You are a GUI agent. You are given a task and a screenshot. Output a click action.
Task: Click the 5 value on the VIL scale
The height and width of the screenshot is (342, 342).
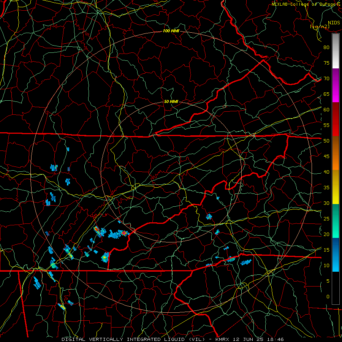(328, 281)
